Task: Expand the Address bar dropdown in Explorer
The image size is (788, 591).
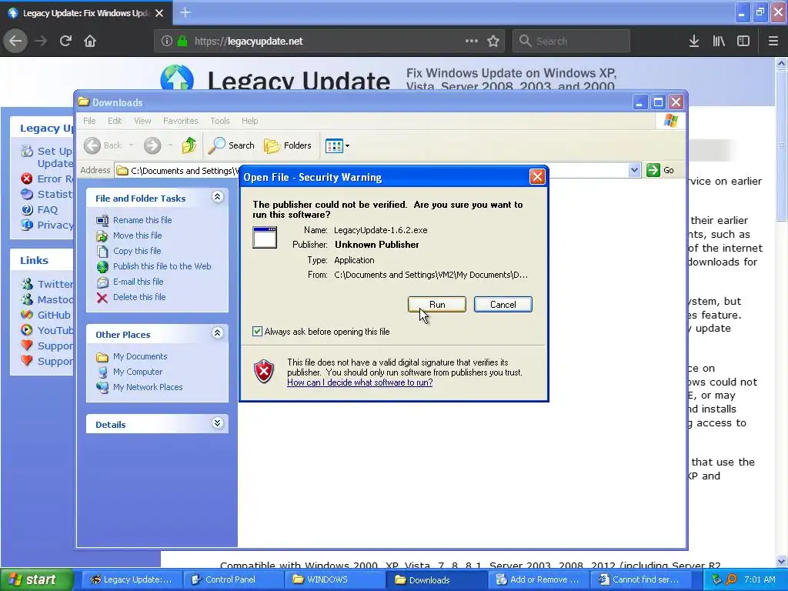Action: [634, 170]
